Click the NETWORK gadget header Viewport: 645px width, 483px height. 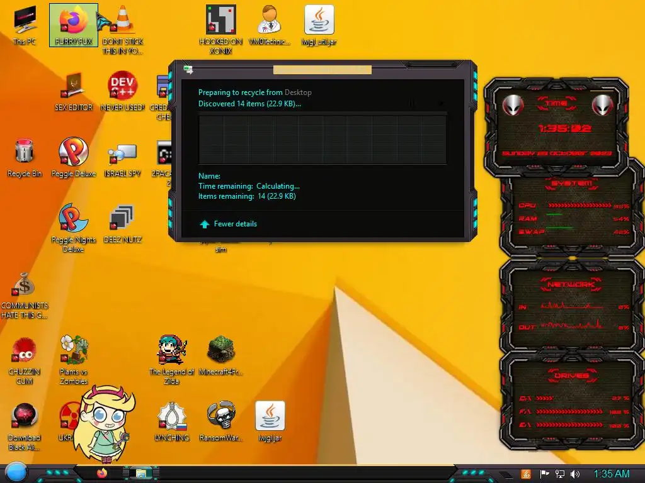click(571, 284)
